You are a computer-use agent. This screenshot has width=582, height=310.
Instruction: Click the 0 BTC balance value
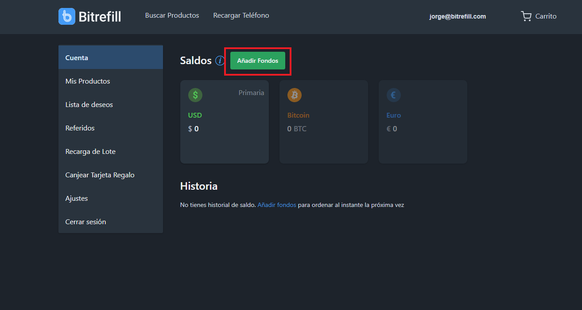click(297, 129)
